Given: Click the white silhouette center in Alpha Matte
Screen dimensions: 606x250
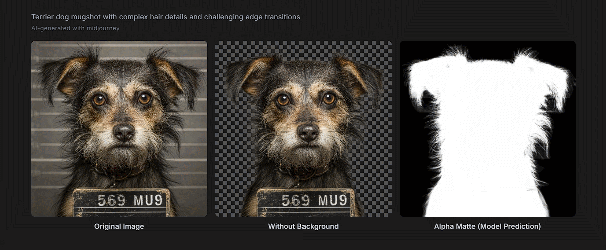Looking at the screenshot, I should [488, 140].
